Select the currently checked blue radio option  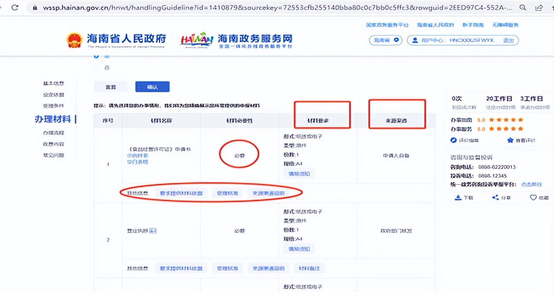click(x=97, y=57)
